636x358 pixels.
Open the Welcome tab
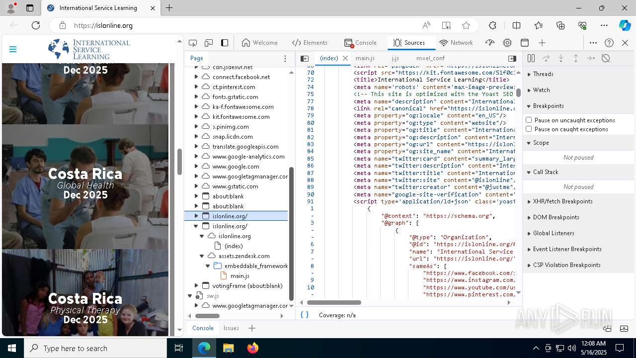[259, 43]
